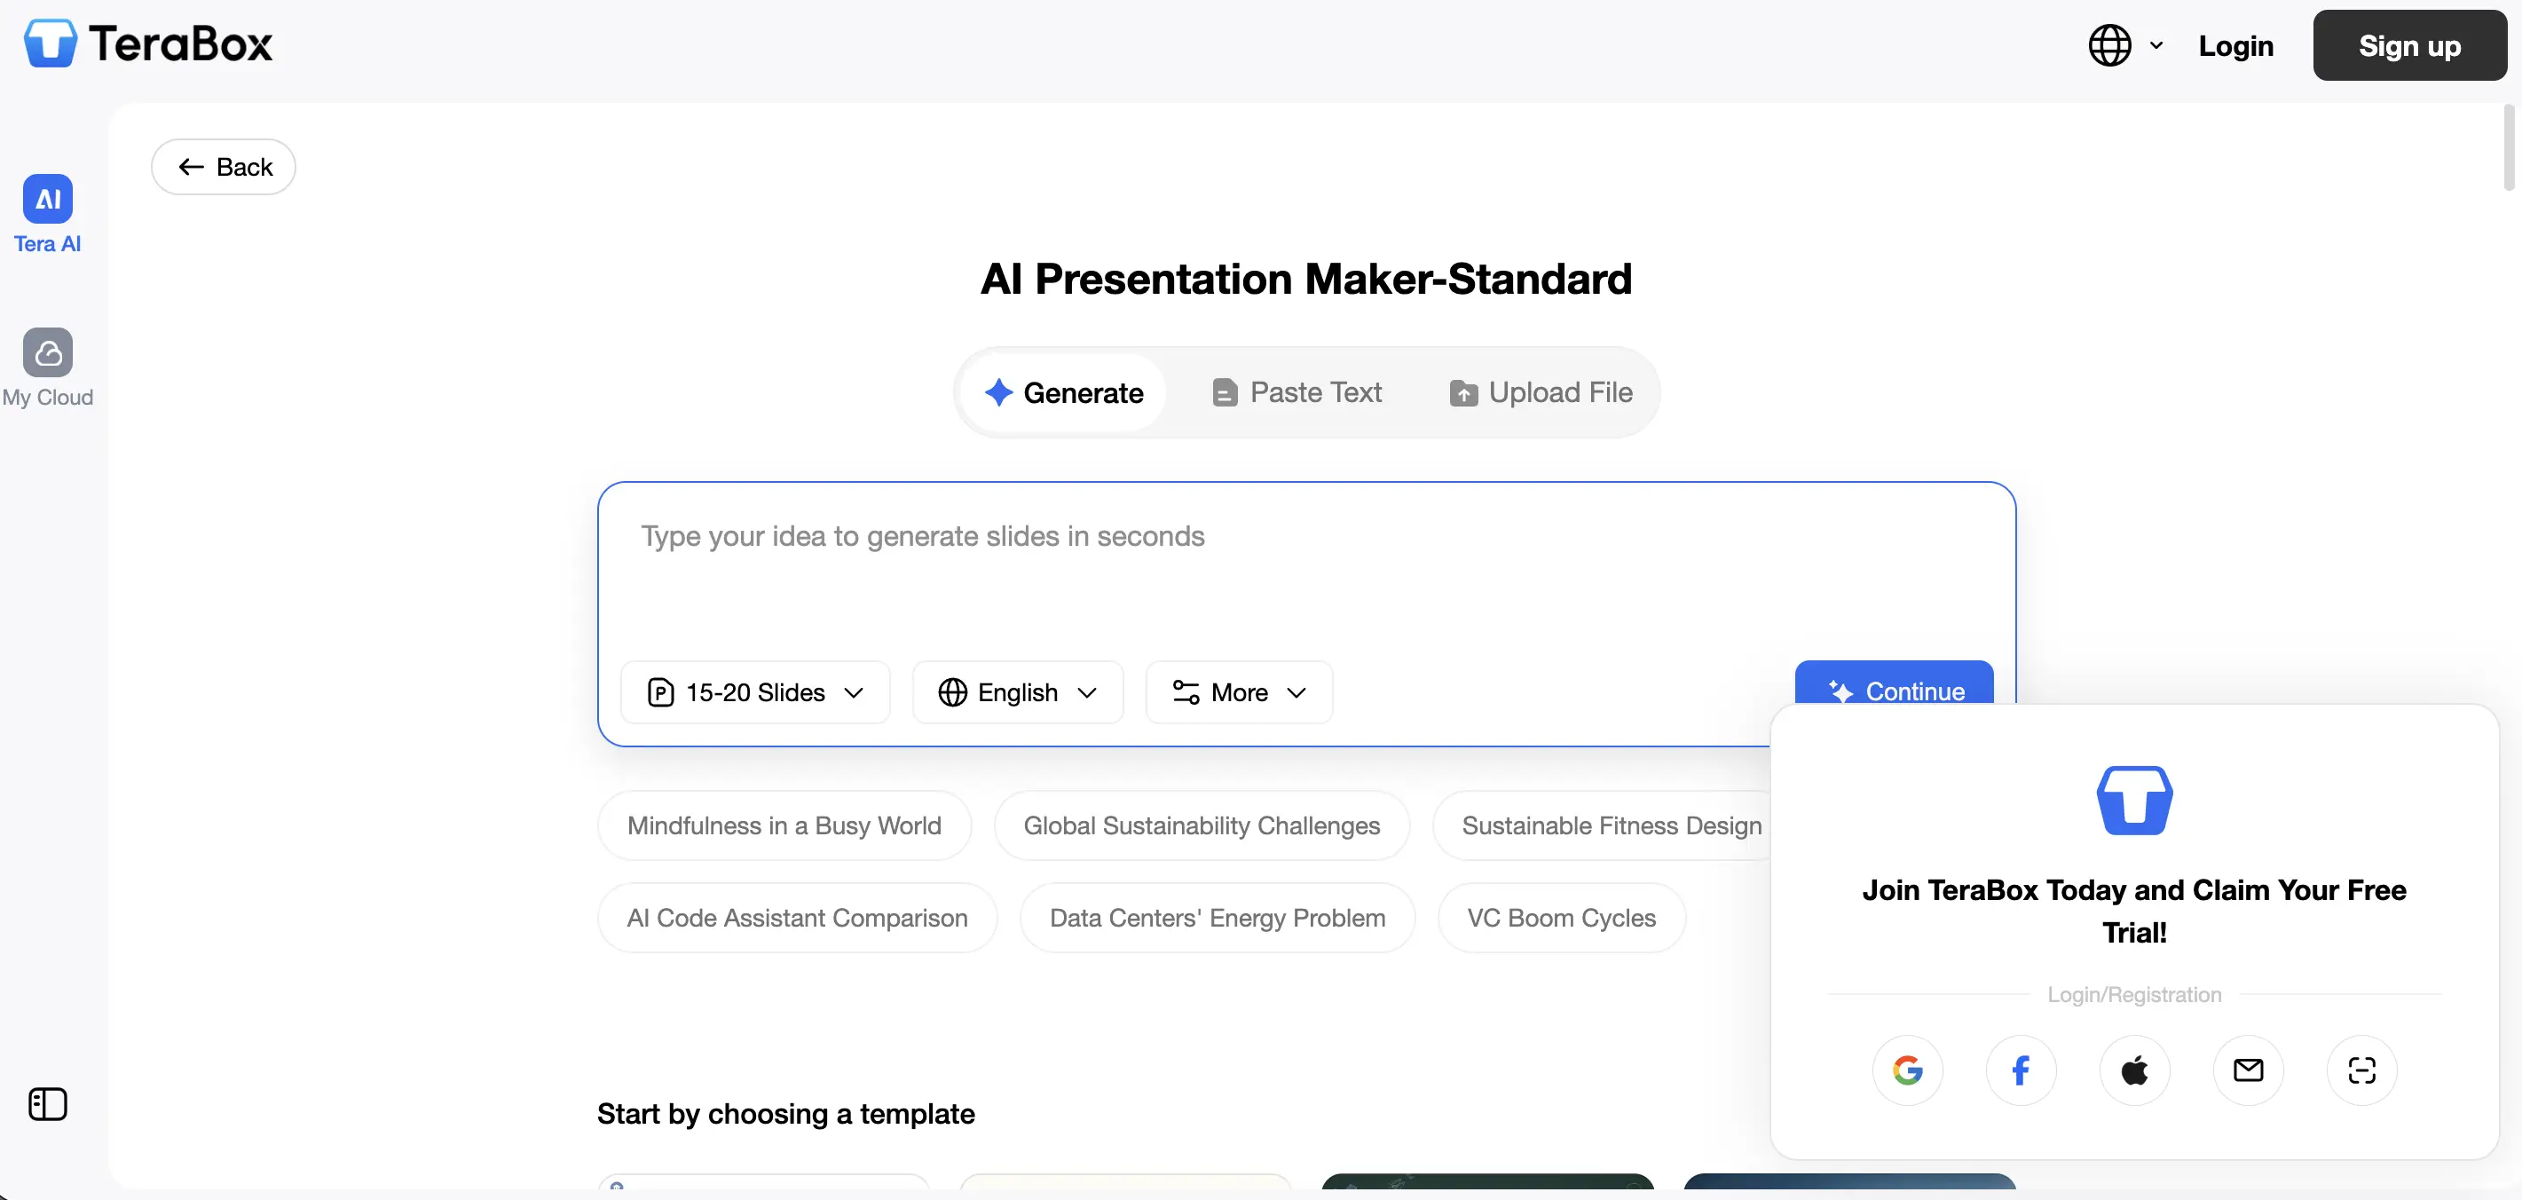
Task: Open the language globe selector
Action: pos(2125,45)
